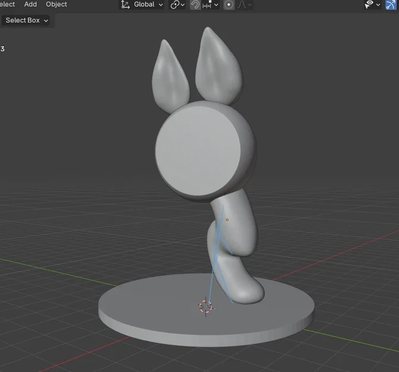Select the taller right ear mesh

[x=219, y=66]
